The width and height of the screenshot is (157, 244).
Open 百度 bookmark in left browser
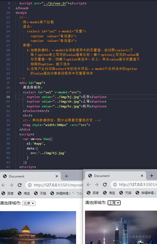[7, 193]
